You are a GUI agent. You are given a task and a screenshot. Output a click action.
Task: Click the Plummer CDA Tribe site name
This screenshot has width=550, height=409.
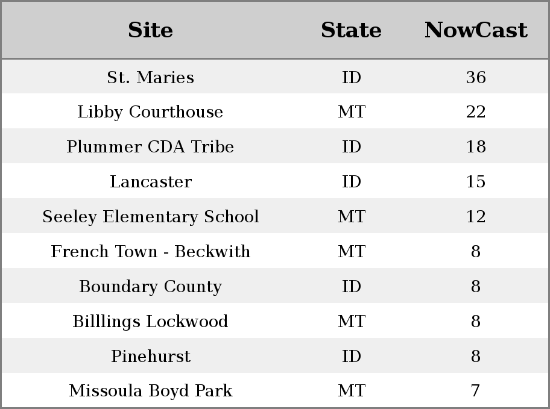click(151, 146)
